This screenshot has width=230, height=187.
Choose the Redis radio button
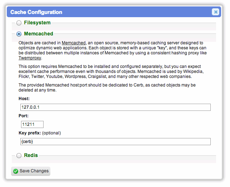click(x=19, y=156)
